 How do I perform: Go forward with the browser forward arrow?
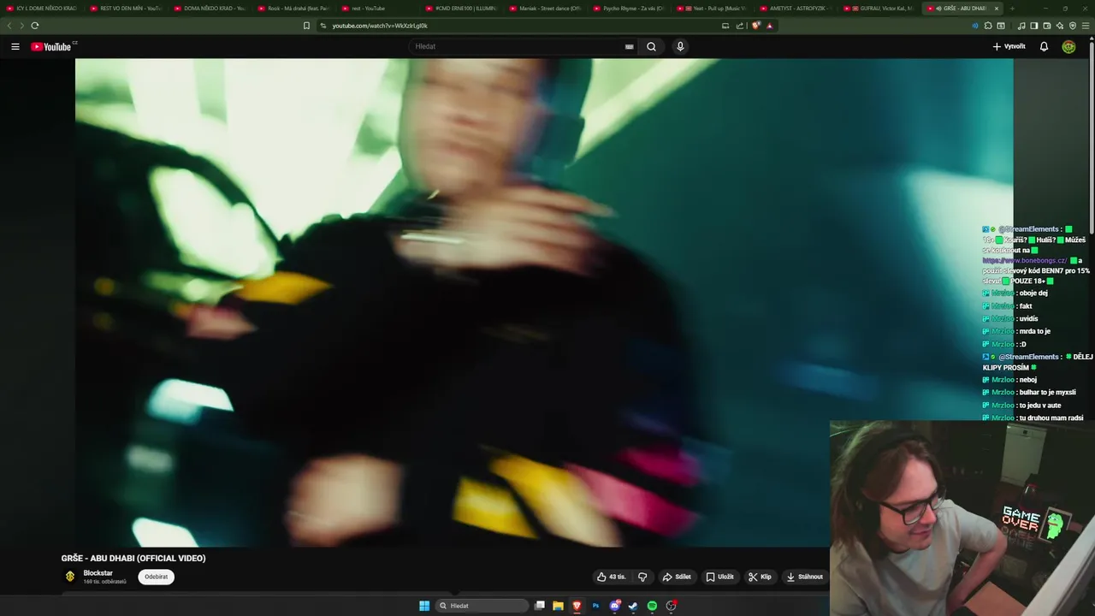tap(21, 26)
